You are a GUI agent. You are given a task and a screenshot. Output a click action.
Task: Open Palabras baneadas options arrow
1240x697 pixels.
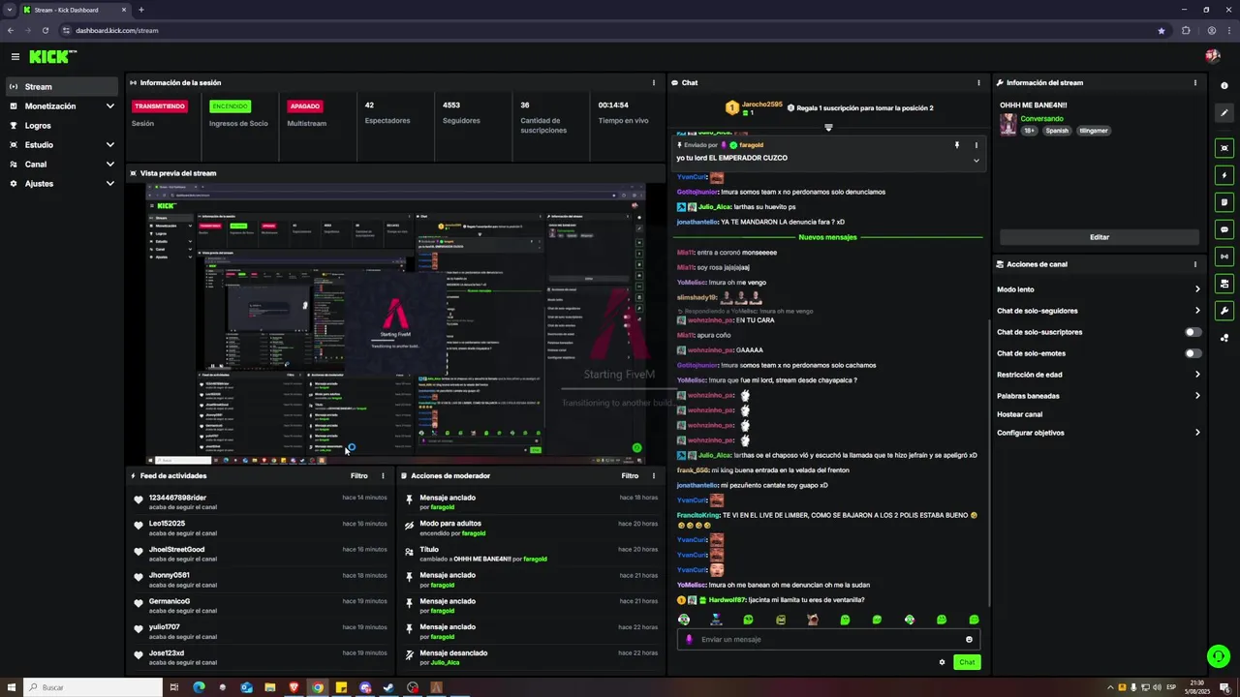point(1197,396)
